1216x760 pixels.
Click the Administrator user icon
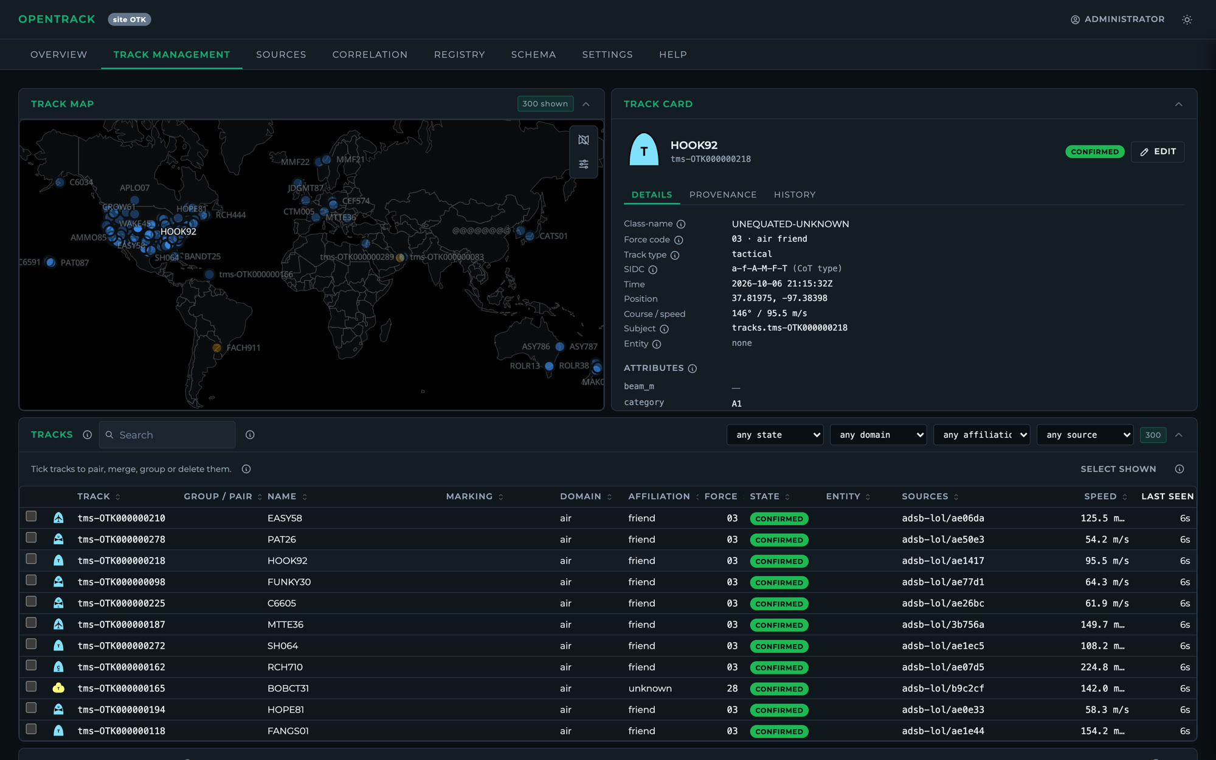1075,19
